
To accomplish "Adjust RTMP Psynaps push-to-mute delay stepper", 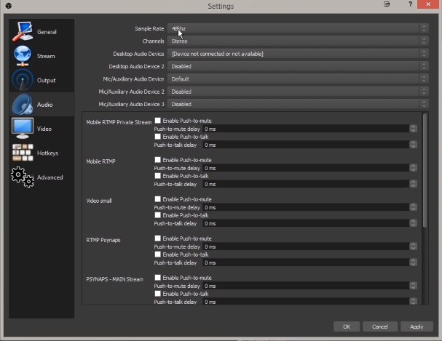I will click(414, 246).
